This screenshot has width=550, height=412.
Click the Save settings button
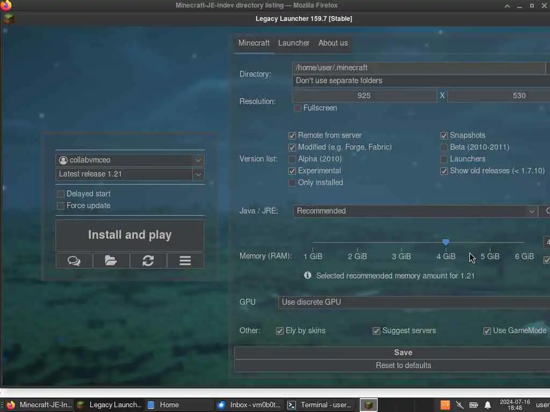tap(392, 353)
